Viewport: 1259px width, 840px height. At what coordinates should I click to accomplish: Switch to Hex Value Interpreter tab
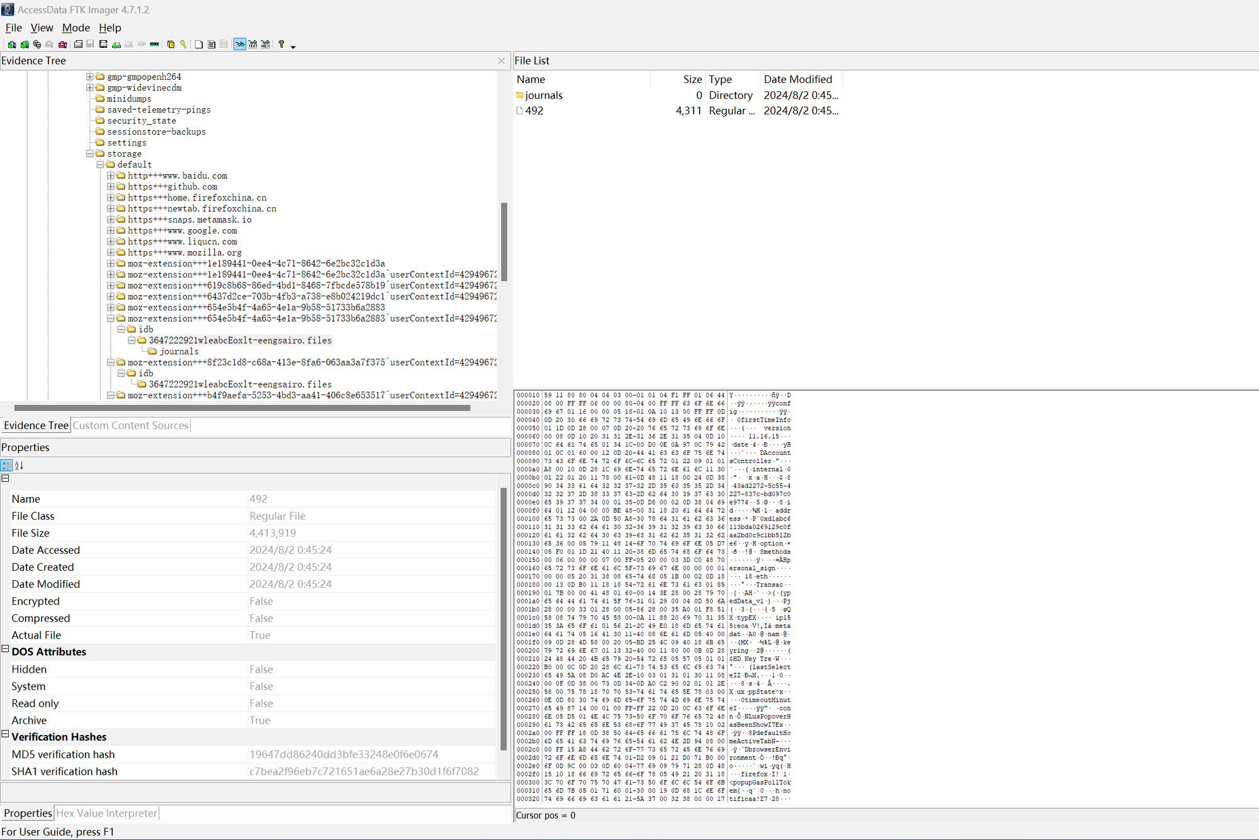106,813
